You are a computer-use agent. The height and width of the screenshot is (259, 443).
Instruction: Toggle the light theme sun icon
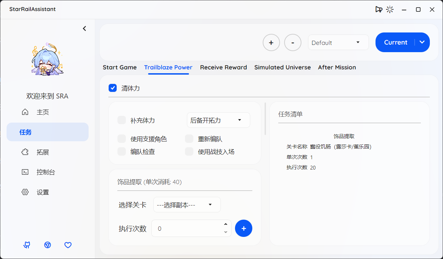390,9
